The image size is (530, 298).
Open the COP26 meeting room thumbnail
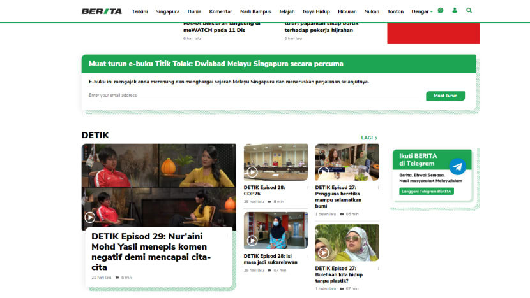click(x=275, y=162)
